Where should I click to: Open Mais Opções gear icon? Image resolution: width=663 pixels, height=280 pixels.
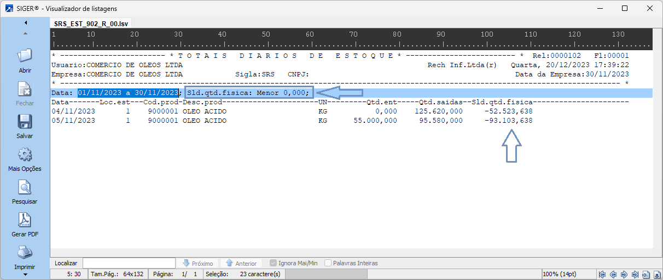pos(25,154)
